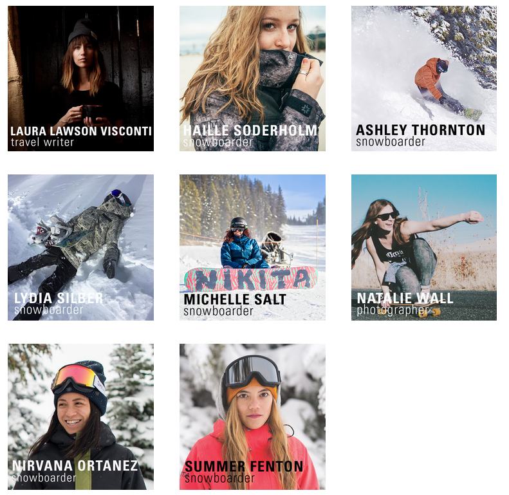Click the name Laura Lawson Visconti

click(81, 131)
